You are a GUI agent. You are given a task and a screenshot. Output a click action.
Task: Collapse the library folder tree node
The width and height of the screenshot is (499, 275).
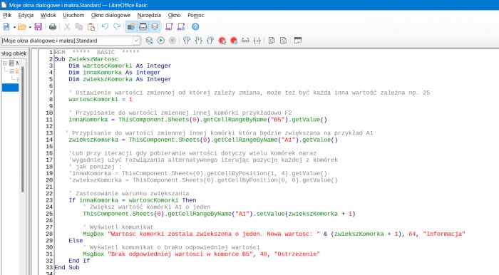click(x=11, y=71)
